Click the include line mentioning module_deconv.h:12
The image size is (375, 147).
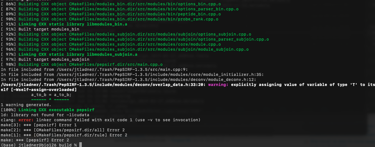128,80
